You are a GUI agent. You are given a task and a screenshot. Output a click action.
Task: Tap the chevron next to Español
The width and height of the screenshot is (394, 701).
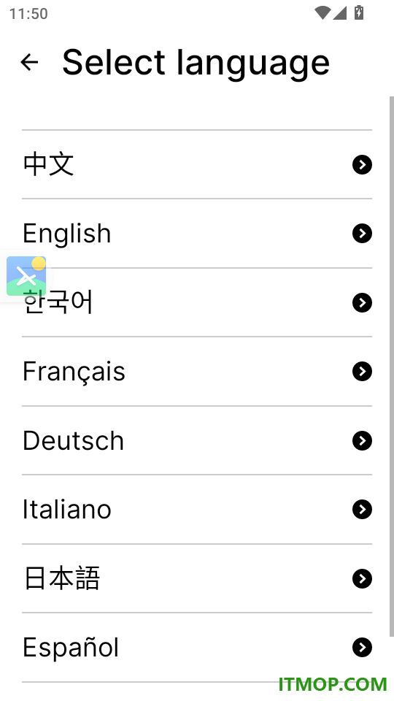click(x=363, y=648)
